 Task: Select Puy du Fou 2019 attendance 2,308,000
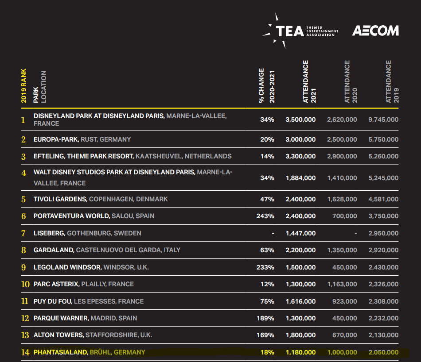coord(383,301)
